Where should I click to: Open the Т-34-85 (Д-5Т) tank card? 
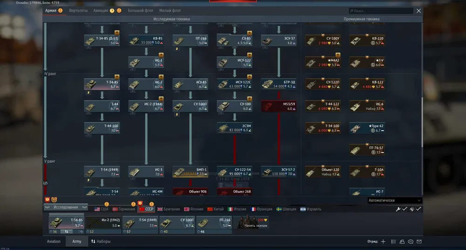click(x=102, y=41)
